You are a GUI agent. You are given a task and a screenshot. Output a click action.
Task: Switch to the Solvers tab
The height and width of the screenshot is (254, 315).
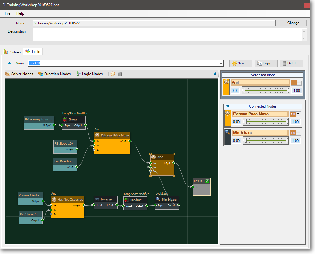[13, 52]
